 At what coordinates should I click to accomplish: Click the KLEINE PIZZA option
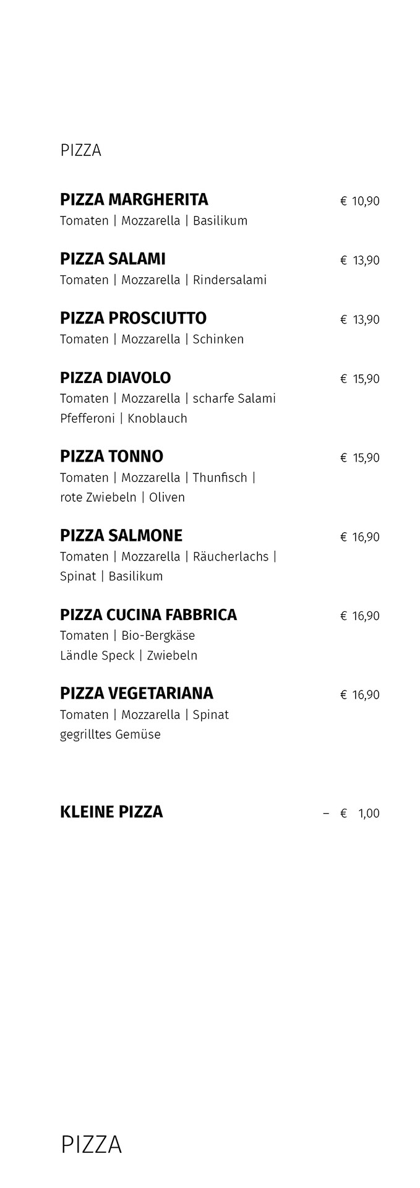(x=111, y=812)
